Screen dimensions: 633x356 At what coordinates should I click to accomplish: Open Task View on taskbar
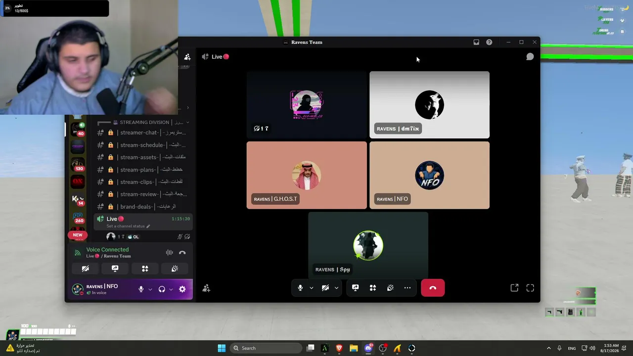(x=311, y=348)
